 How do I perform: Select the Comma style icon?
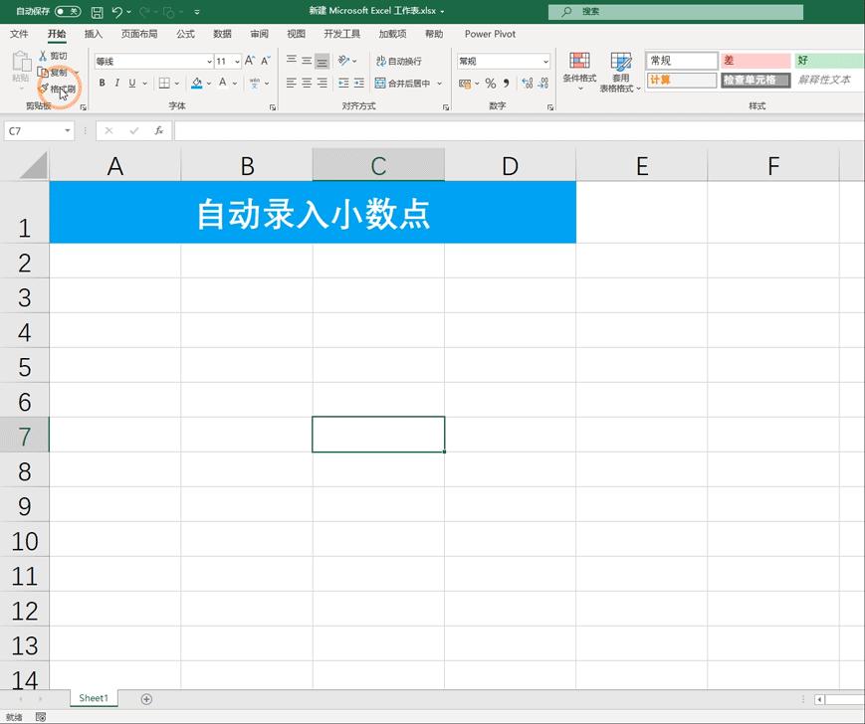tap(507, 84)
